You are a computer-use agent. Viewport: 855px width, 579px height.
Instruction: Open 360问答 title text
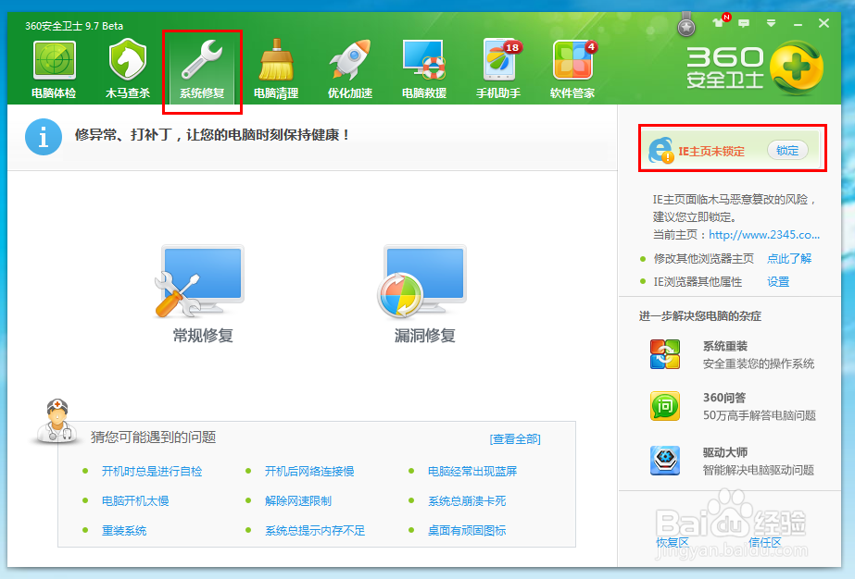tap(724, 398)
